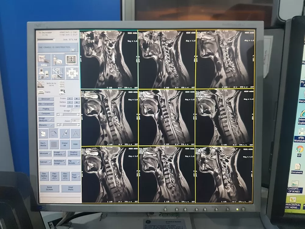Open Paracentral Disc Herniation desktop file
The width and height of the screenshot is (305, 229).
293,203
